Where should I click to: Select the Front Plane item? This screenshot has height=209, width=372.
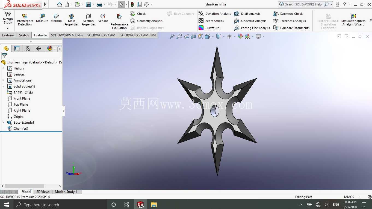click(x=19, y=98)
